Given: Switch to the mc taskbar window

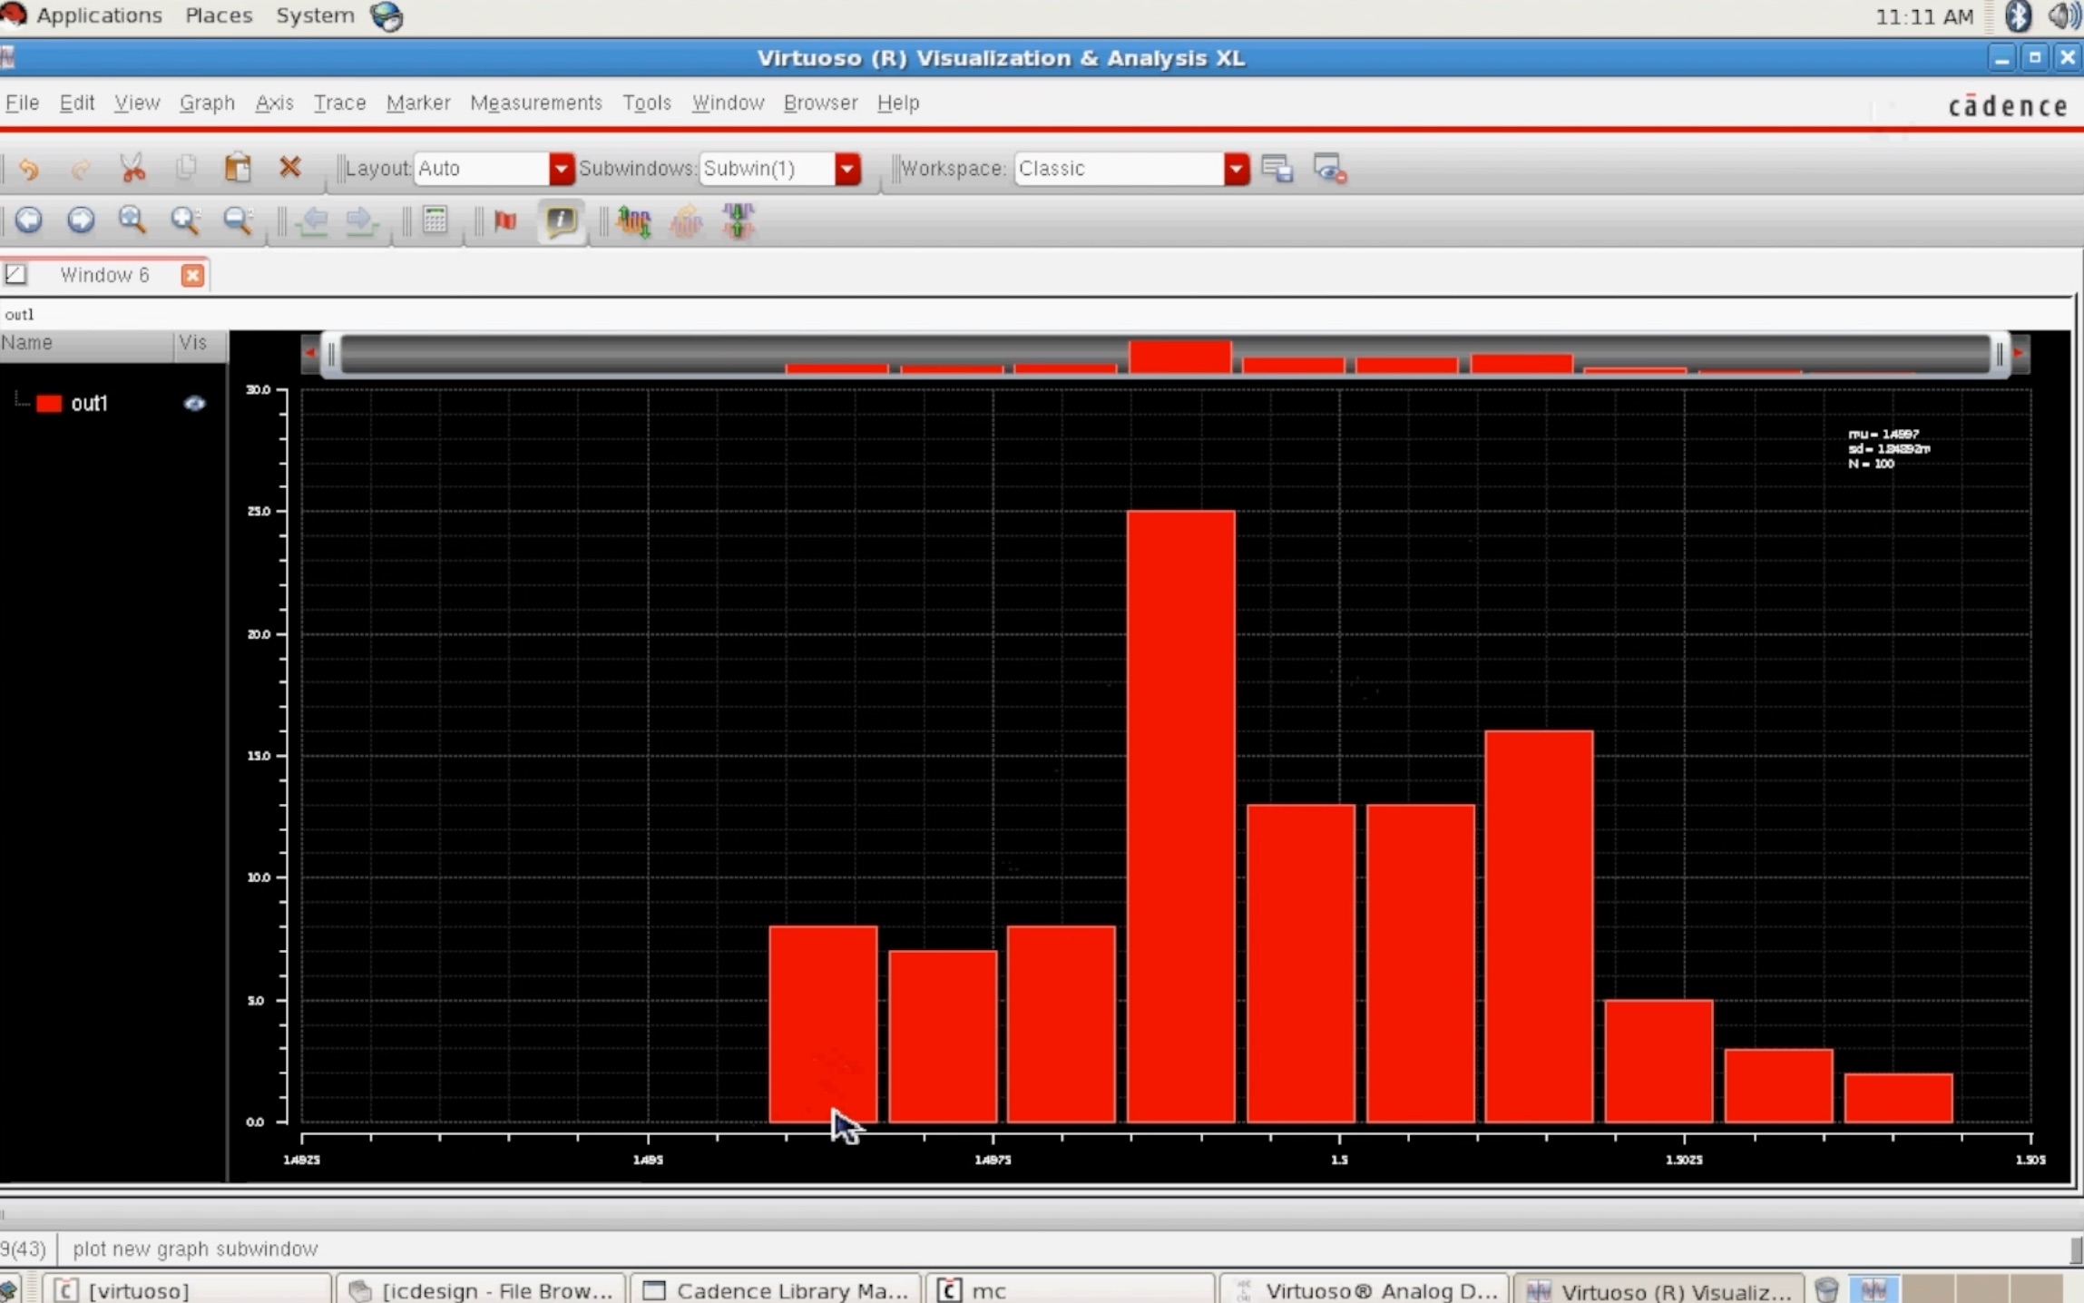Looking at the screenshot, I should (1071, 1289).
